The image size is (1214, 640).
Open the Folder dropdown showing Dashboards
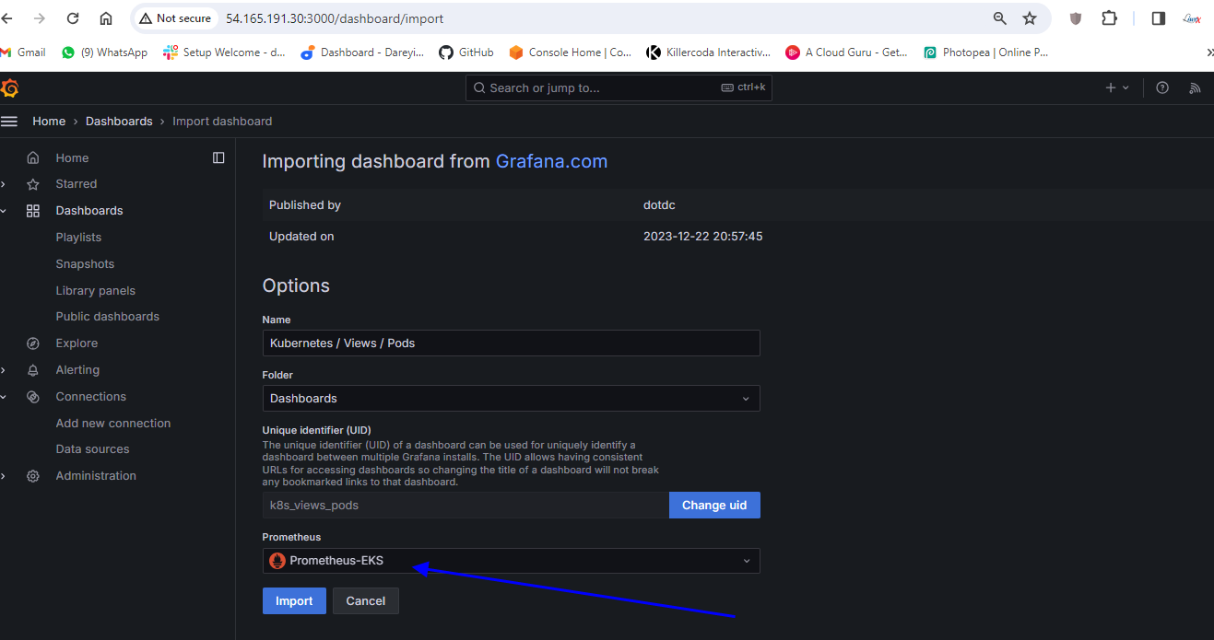[x=511, y=399]
